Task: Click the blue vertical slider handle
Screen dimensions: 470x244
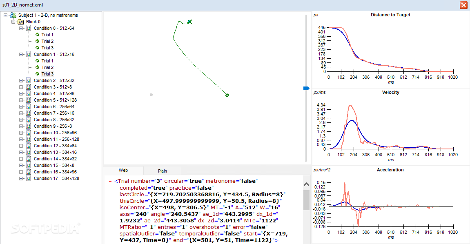Action: click(306, 88)
